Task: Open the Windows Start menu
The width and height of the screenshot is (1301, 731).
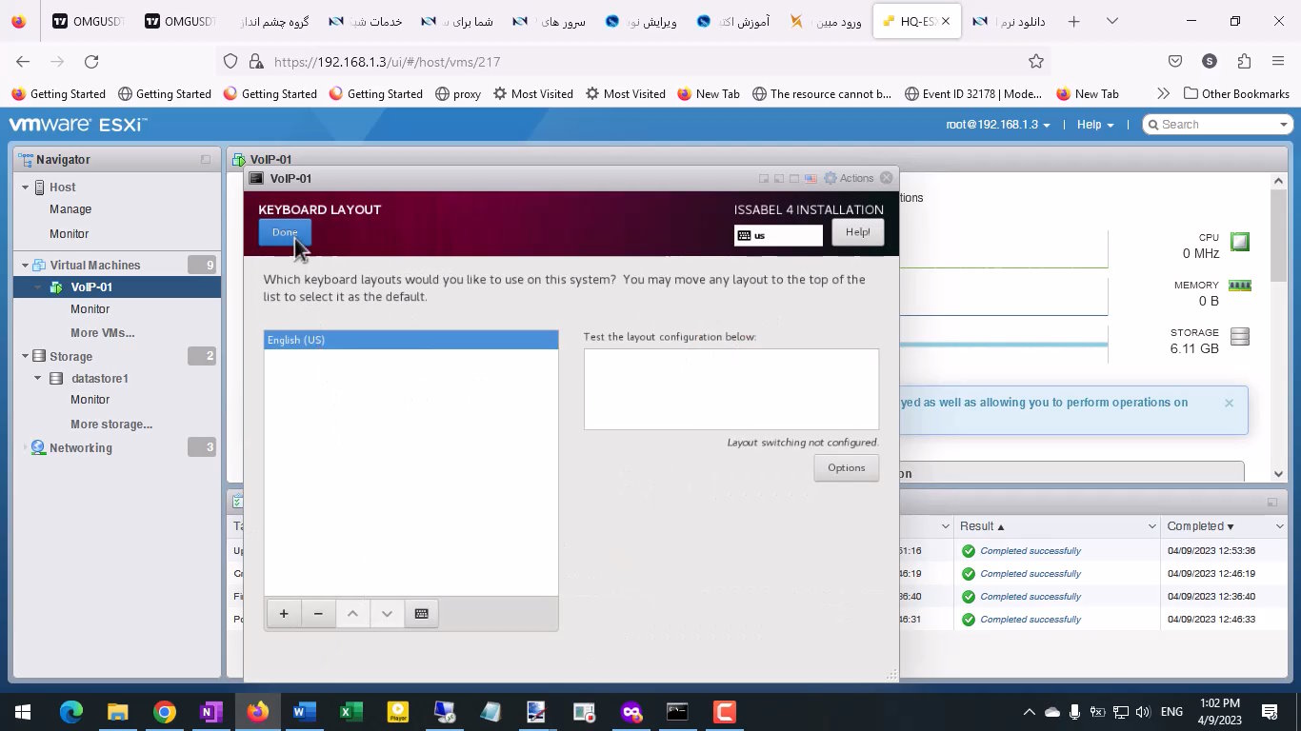Action: (23, 712)
